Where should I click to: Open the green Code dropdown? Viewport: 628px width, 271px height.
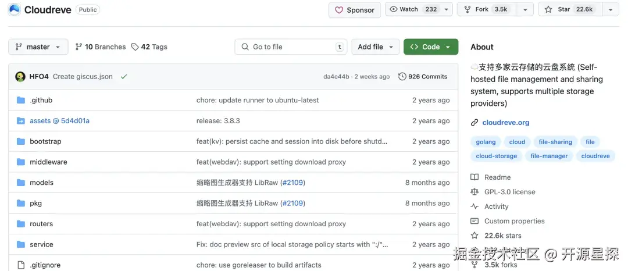431,47
